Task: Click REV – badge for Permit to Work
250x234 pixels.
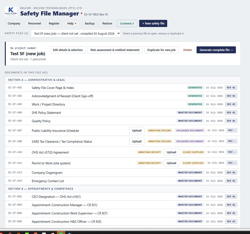Action: click(232, 163)
